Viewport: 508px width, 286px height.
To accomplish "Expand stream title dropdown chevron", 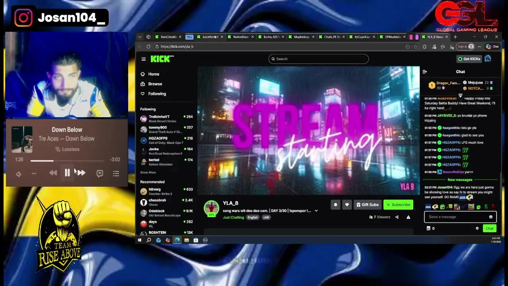I will [316, 211].
